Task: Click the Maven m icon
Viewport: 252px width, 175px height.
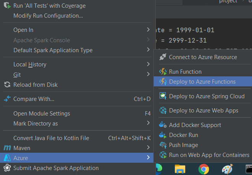Action: [7, 148]
